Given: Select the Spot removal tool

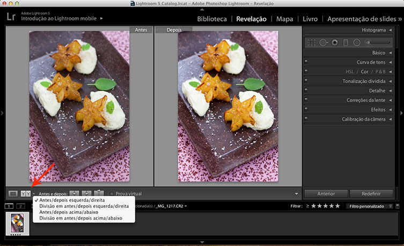Looking at the screenshot, I should coord(323,42).
